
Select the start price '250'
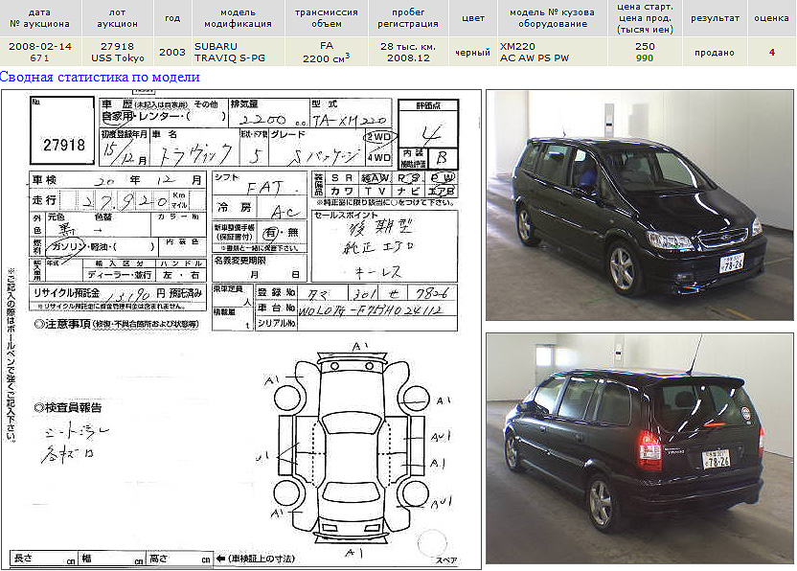(x=645, y=46)
